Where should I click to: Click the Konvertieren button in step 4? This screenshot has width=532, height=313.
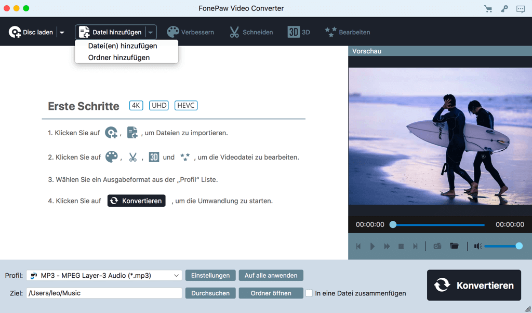tap(137, 201)
